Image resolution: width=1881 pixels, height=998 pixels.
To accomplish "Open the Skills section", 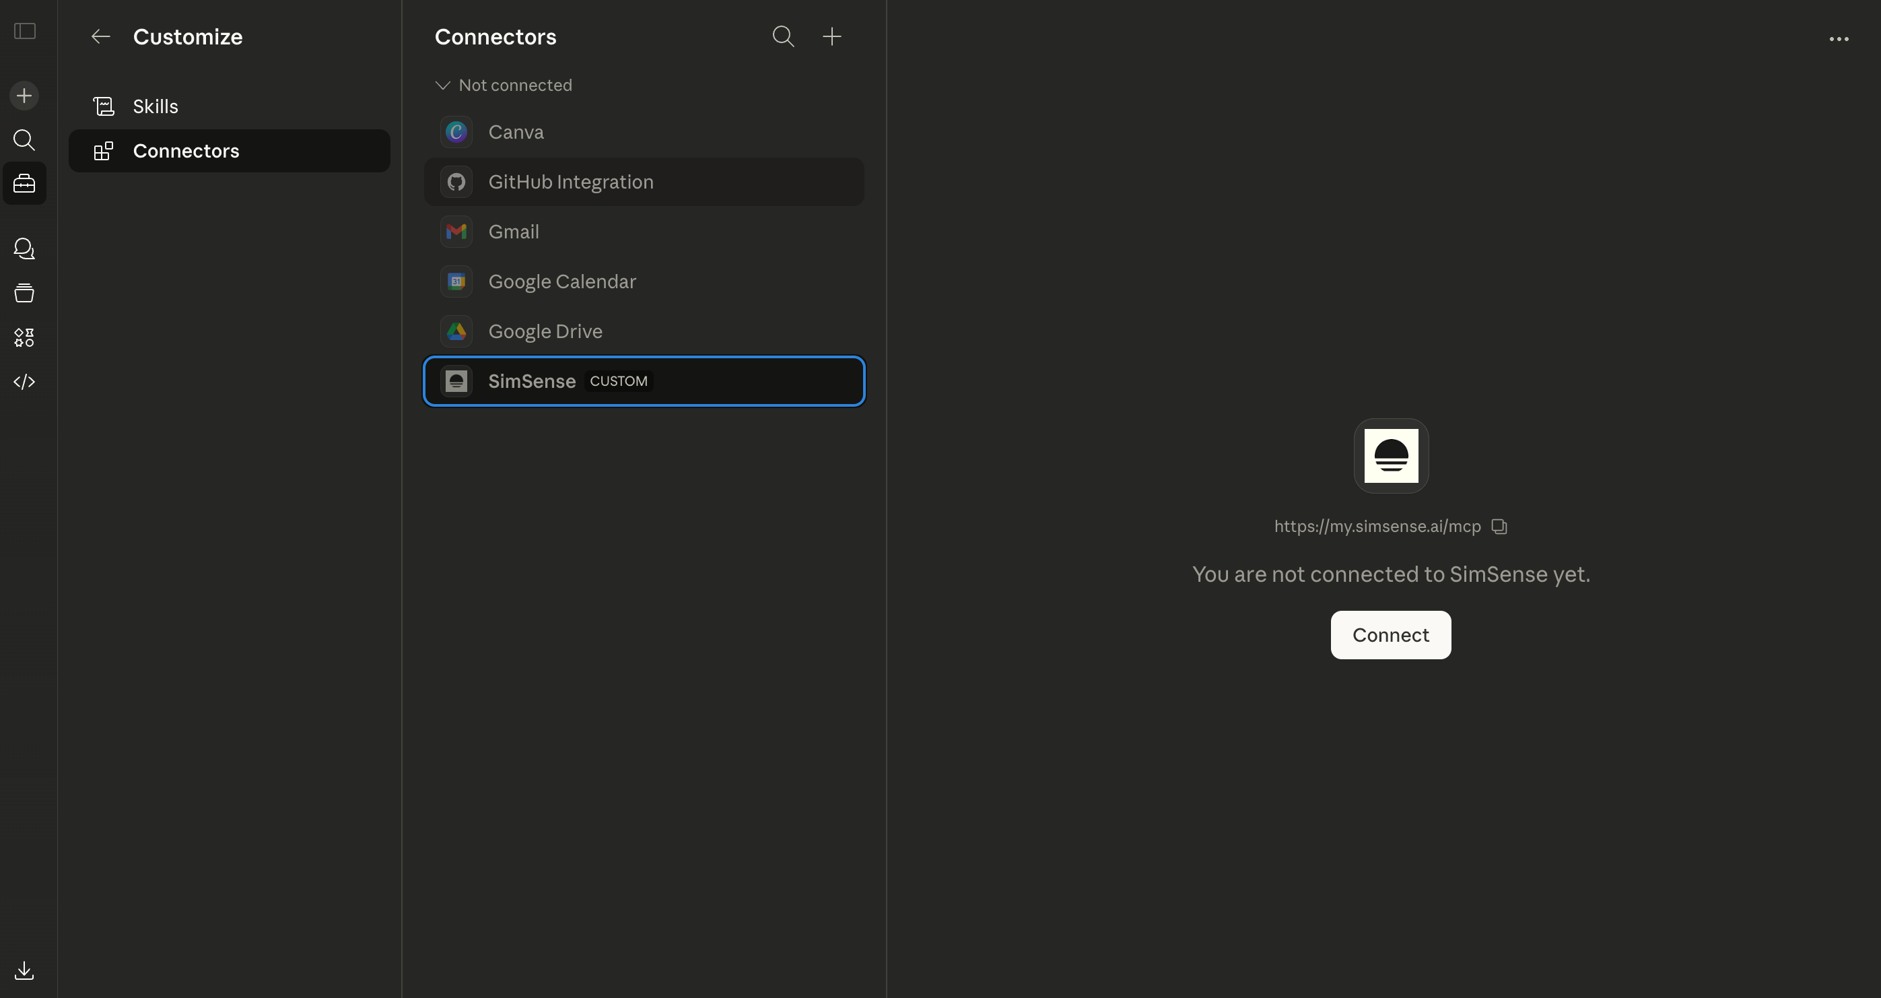I will [230, 106].
